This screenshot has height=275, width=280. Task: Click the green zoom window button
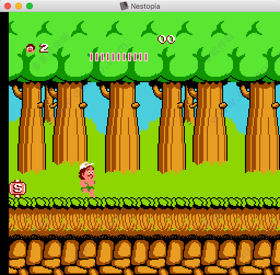tap(30, 6)
